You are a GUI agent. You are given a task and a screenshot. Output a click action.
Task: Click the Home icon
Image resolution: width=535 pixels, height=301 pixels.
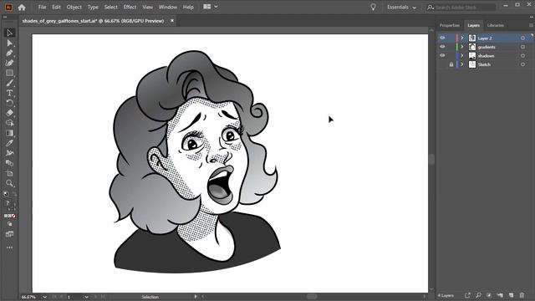click(x=22, y=8)
